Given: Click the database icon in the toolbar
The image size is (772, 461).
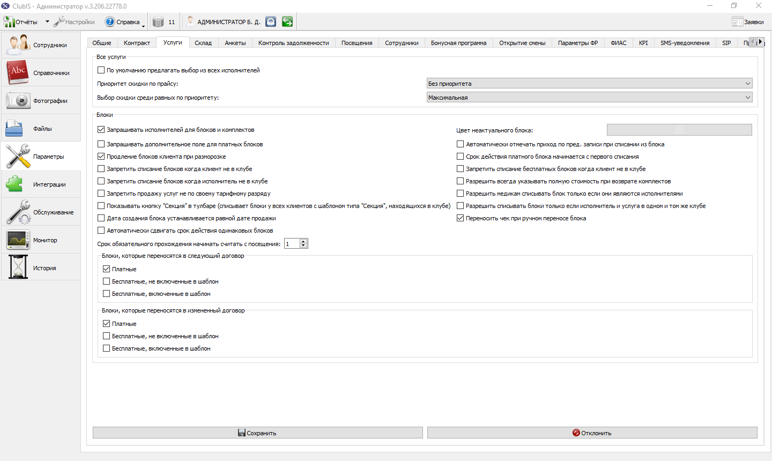Looking at the screenshot, I should [x=158, y=22].
